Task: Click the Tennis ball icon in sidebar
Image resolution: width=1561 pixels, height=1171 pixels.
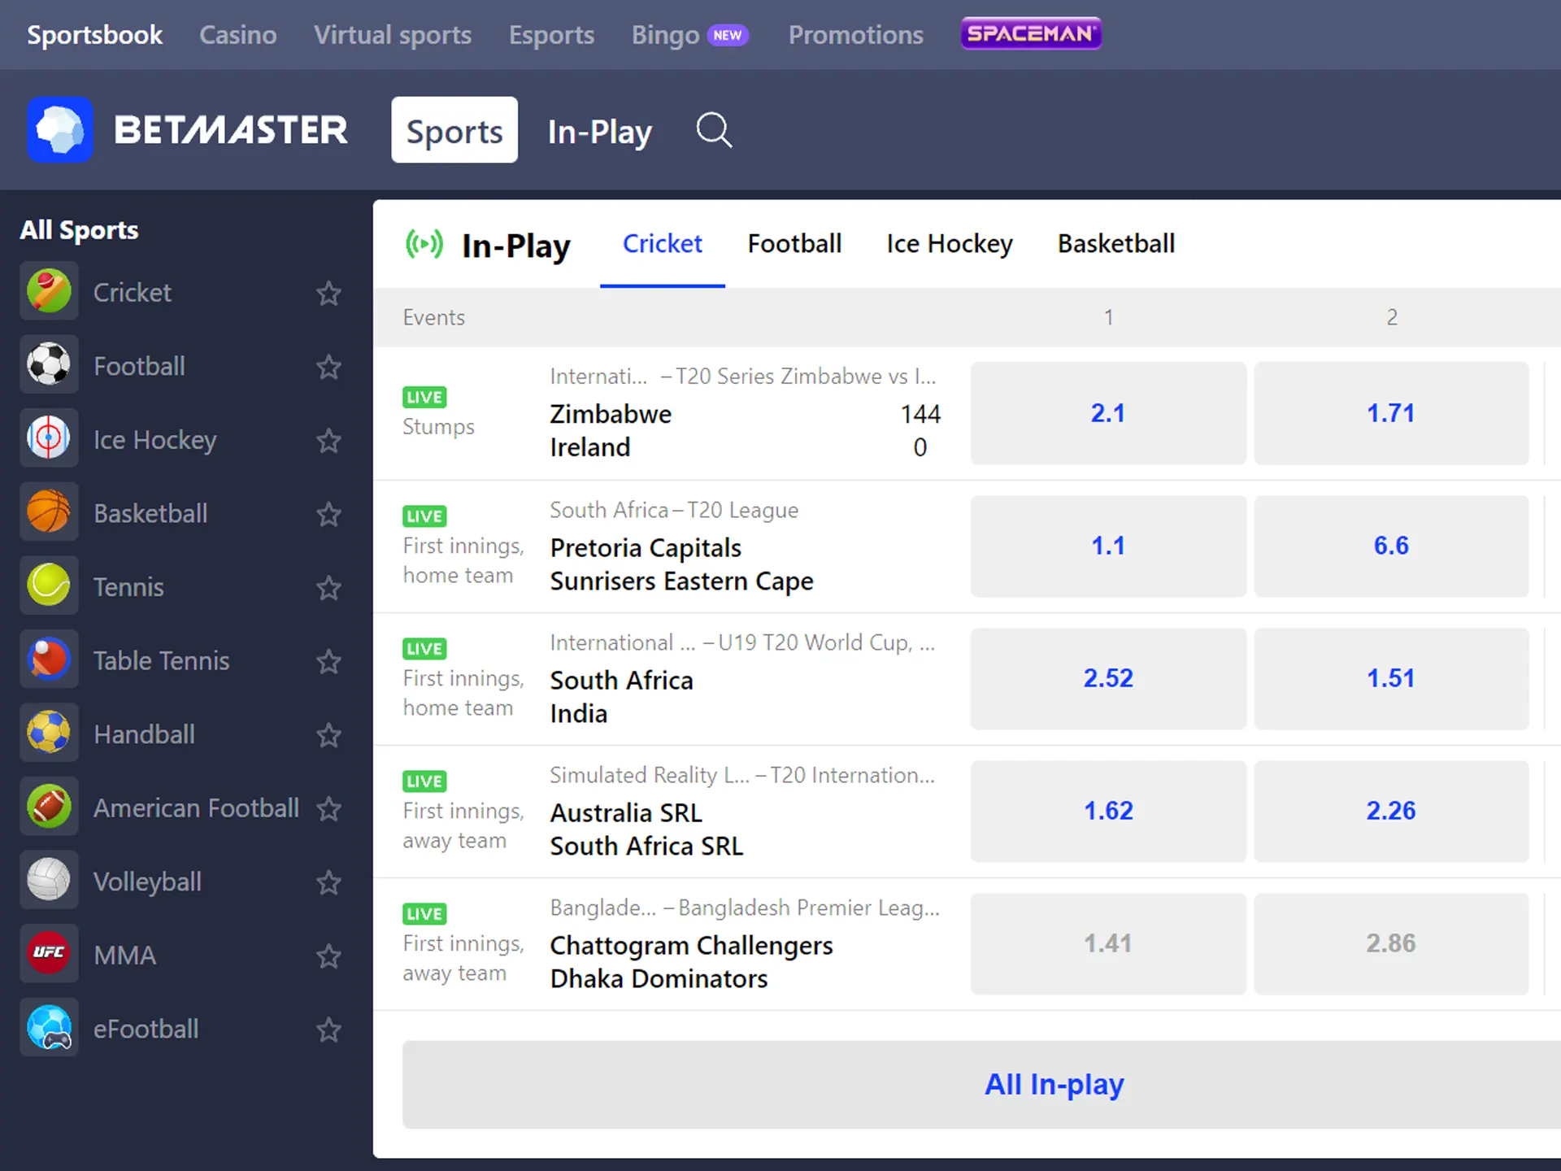Action: (x=49, y=586)
